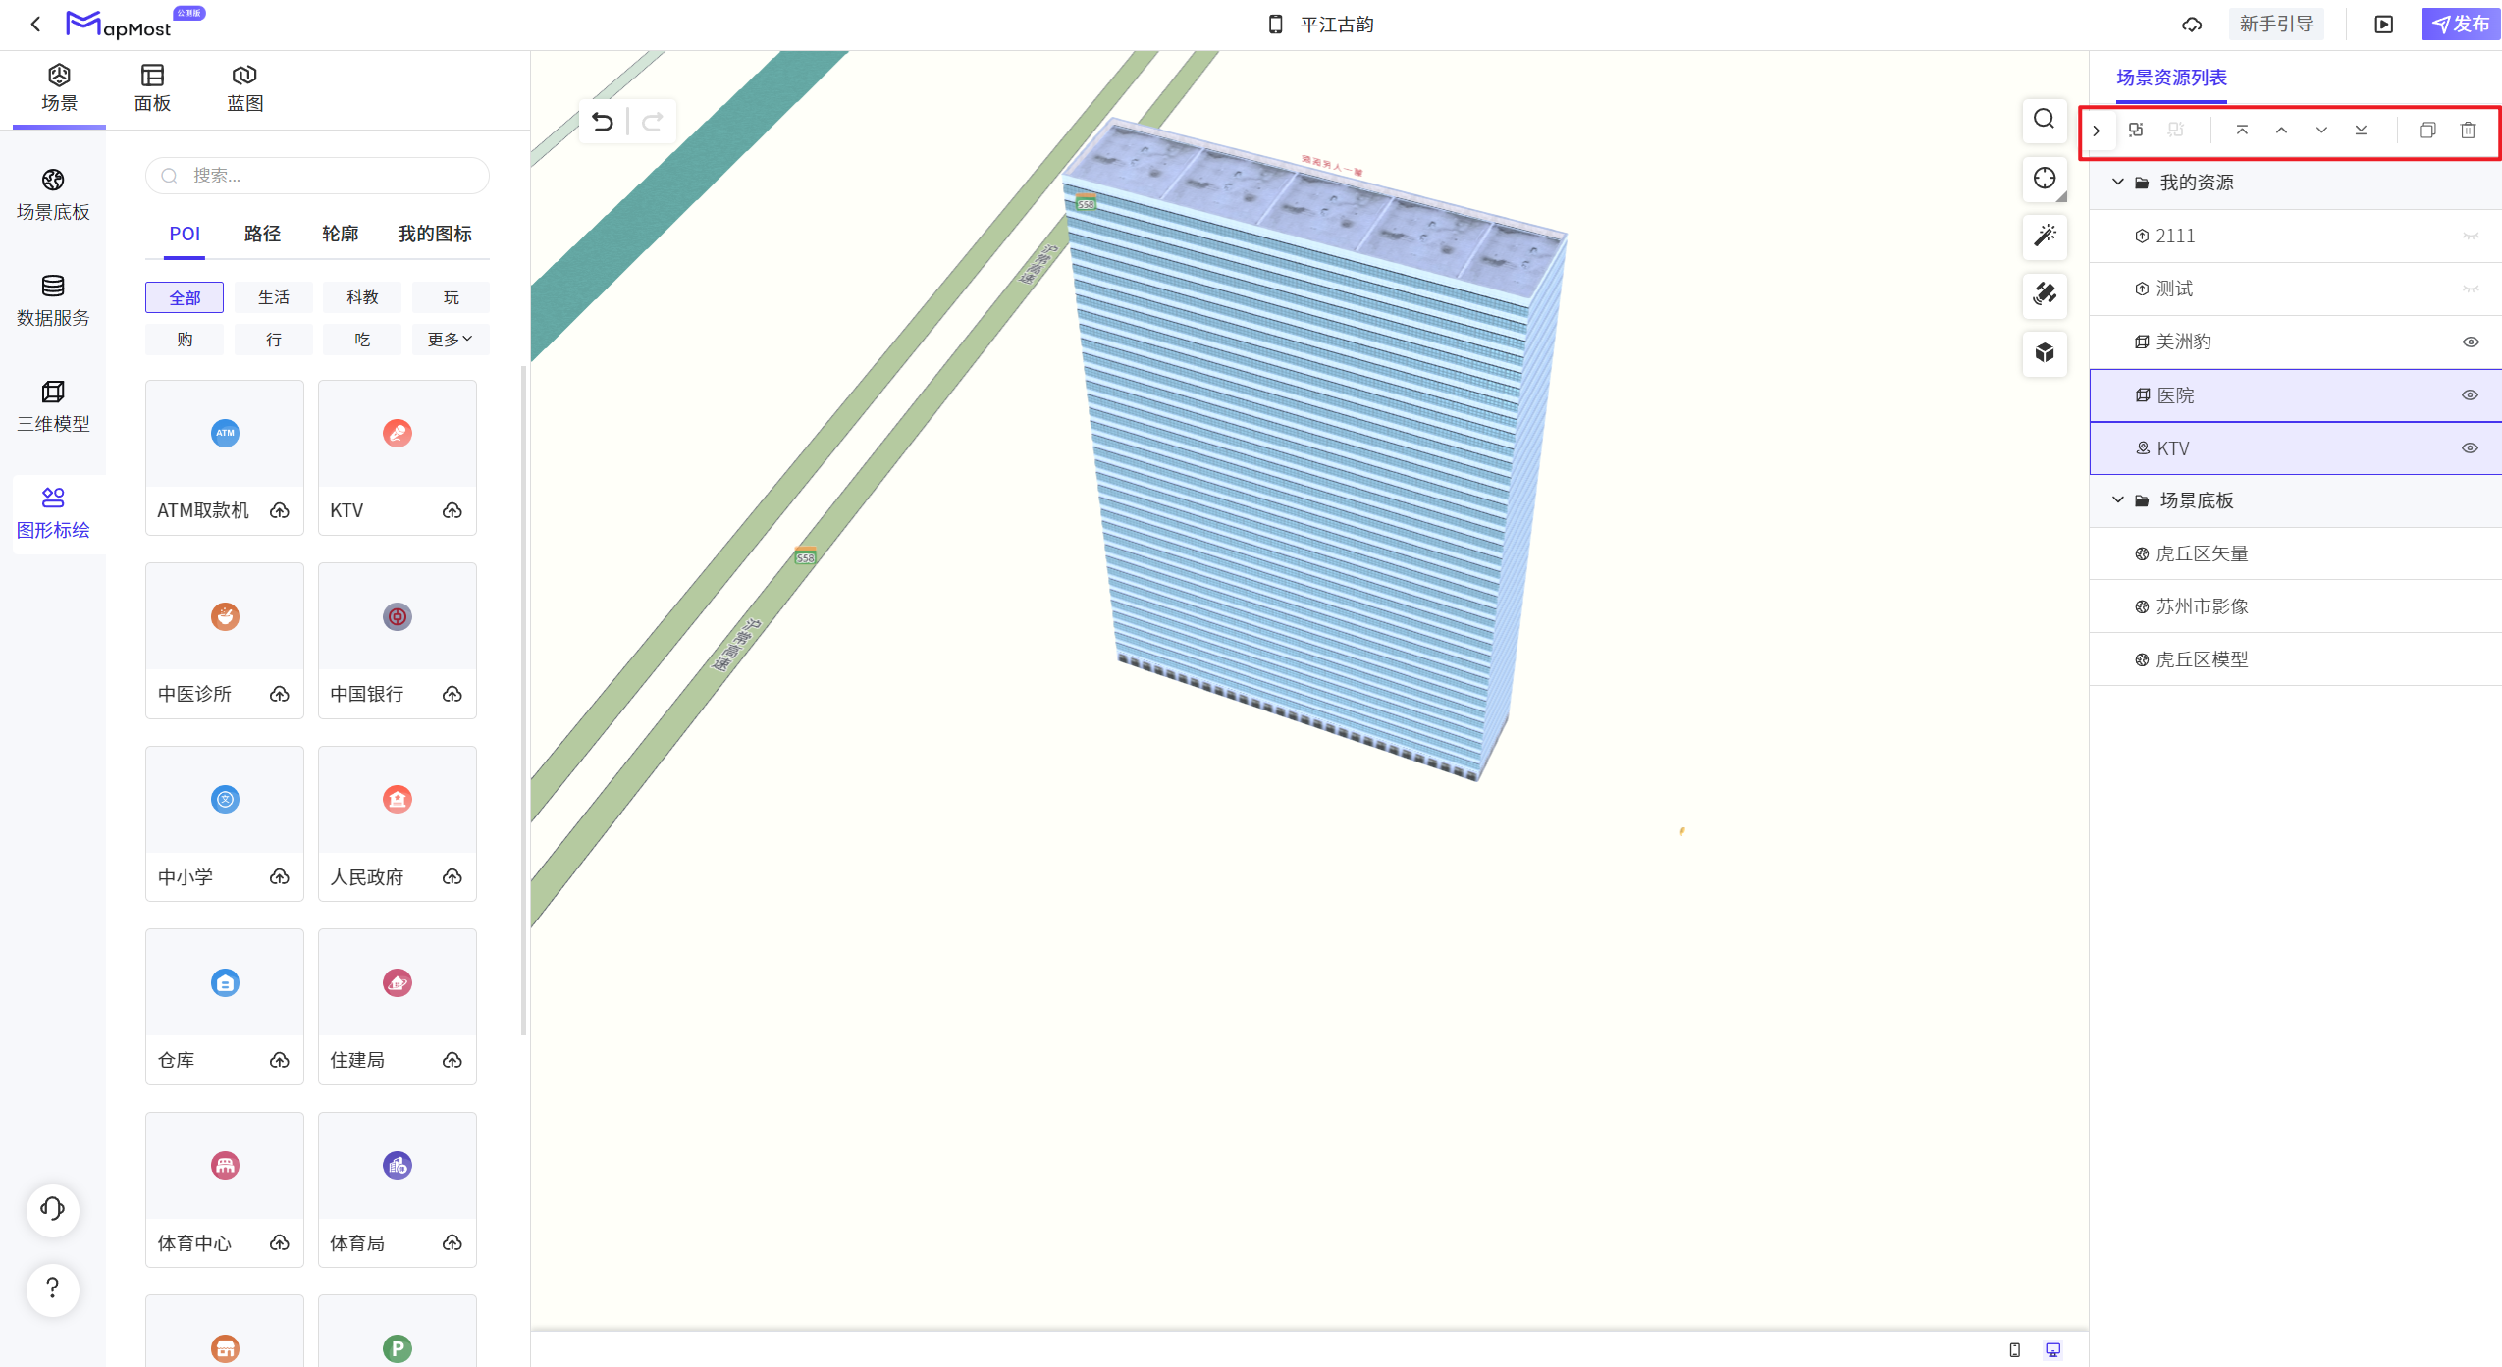The height and width of the screenshot is (1367, 2502).
Task: Click the satellite tool icon
Action: pyautogui.click(x=2045, y=294)
